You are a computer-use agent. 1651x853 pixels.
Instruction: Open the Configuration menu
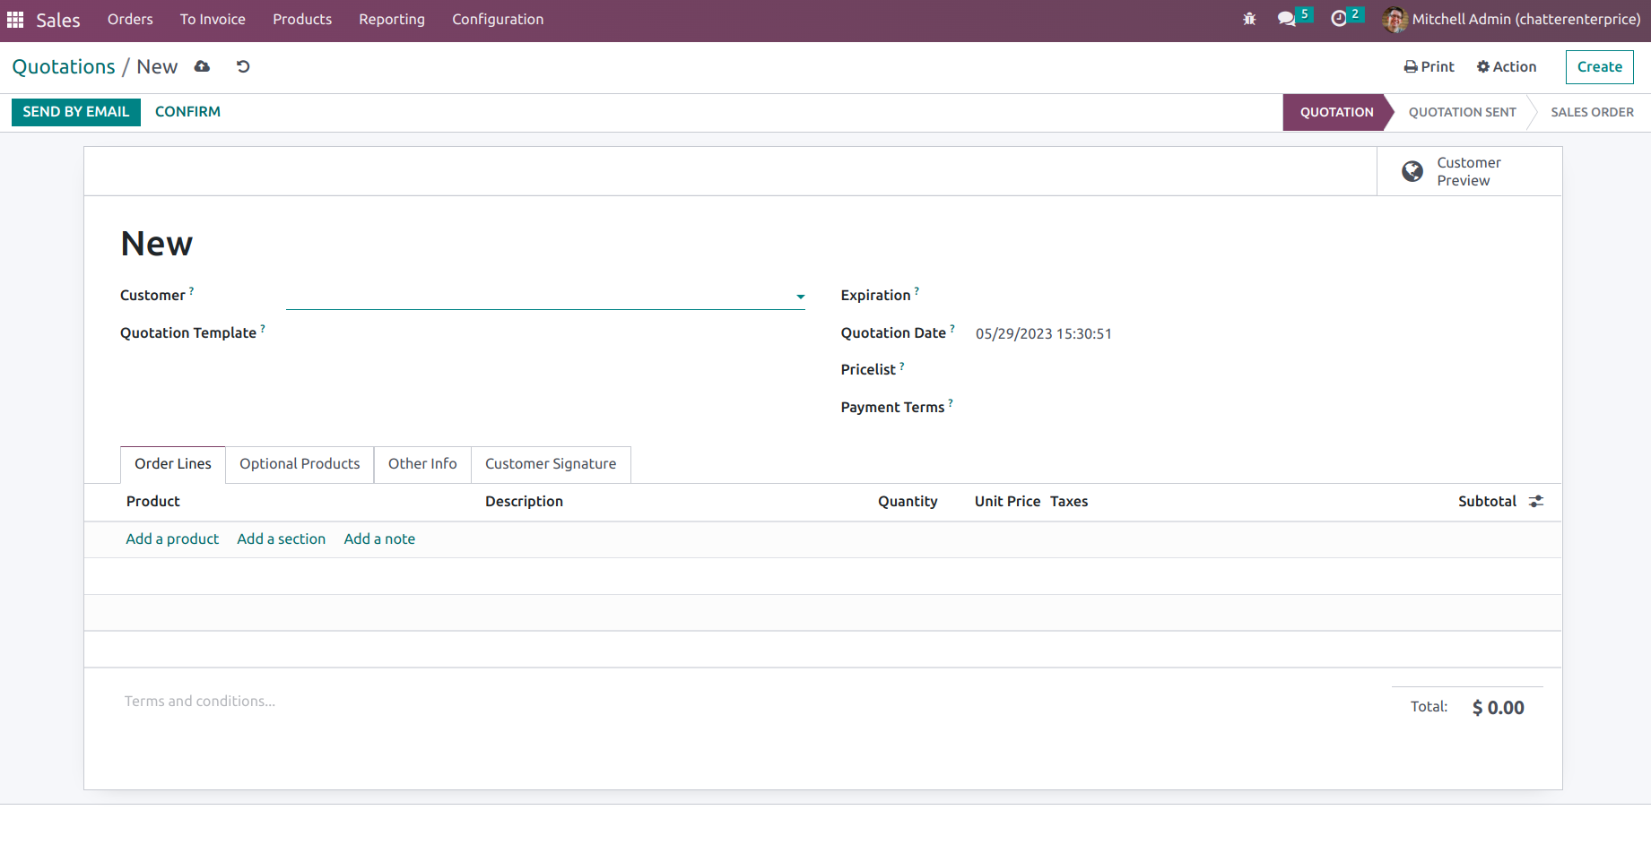pos(498,20)
